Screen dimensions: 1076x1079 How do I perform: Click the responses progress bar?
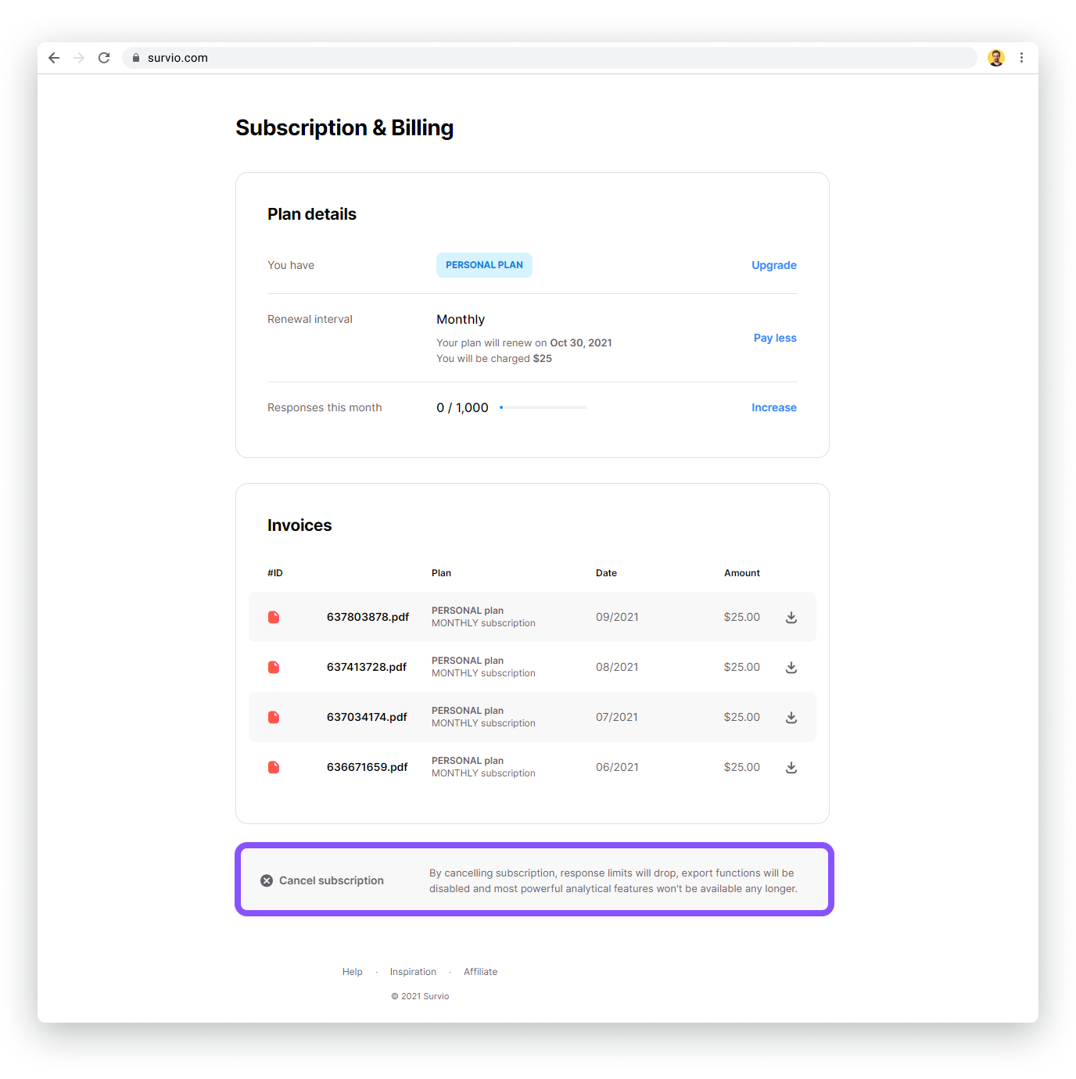click(x=543, y=407)
